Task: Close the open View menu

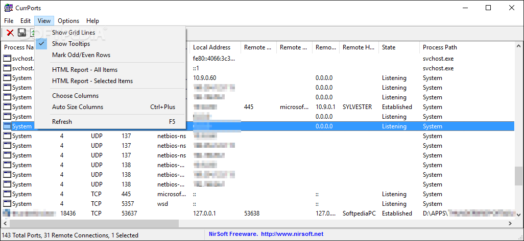Action: [x=44, y=21]
